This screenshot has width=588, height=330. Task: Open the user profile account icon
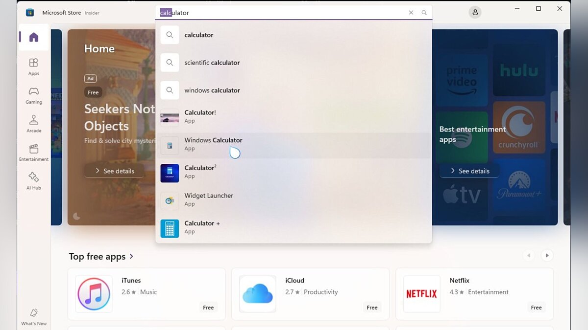[475, 13]
